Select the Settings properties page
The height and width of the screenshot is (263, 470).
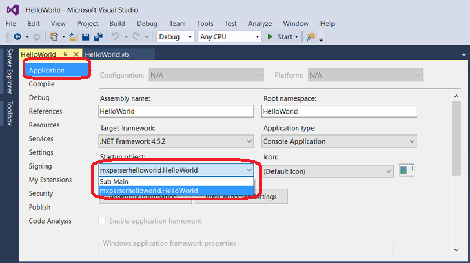41,152
